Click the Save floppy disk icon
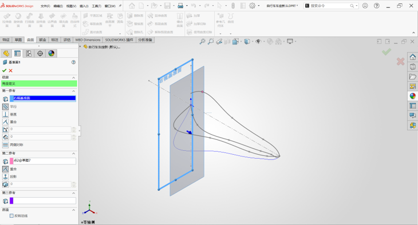This screenshot has width=418, height=225. 167,6
